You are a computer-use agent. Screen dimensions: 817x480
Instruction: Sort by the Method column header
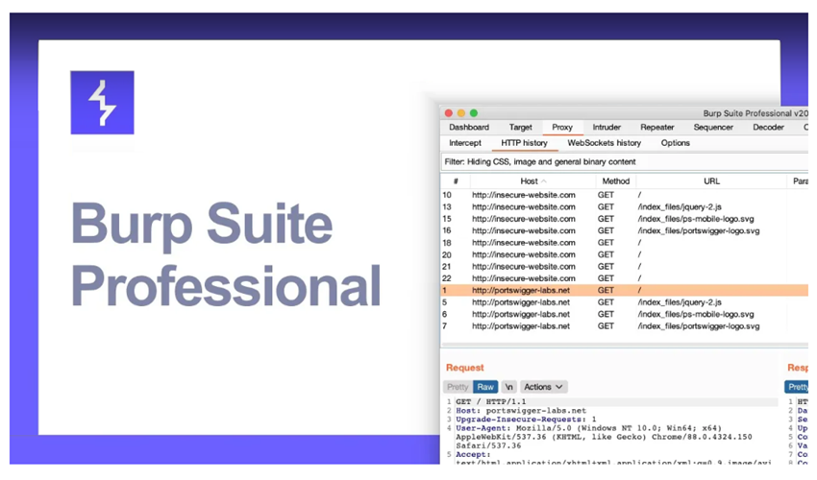(616, 181)
